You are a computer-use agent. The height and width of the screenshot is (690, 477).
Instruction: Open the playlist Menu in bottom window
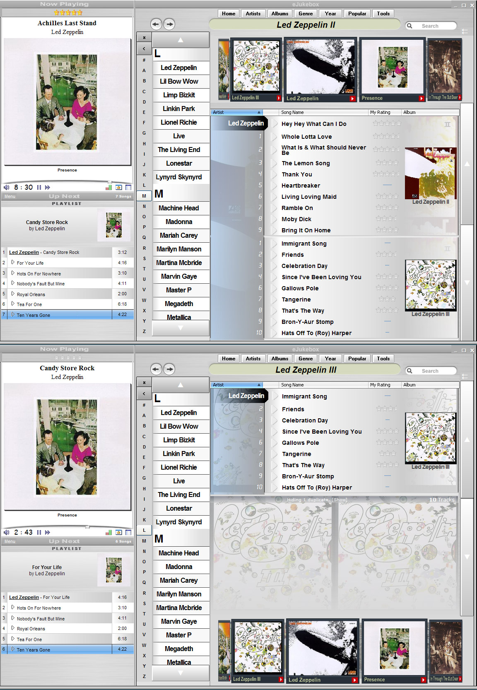coord(10,541)
